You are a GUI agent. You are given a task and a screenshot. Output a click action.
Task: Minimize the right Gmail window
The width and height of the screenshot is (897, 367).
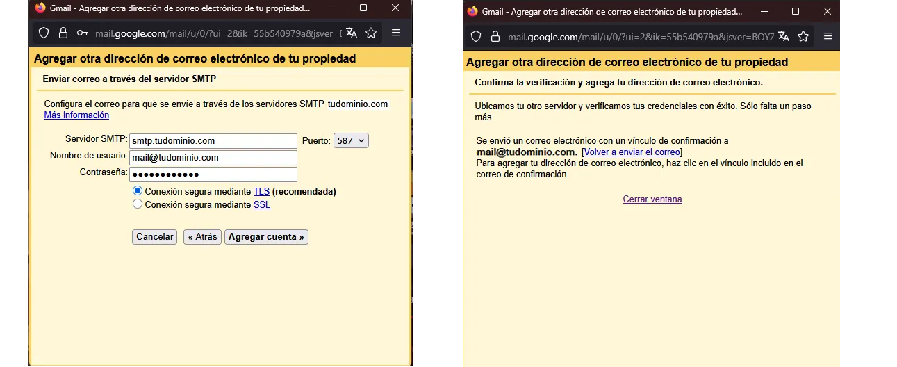tap(764, 11)
